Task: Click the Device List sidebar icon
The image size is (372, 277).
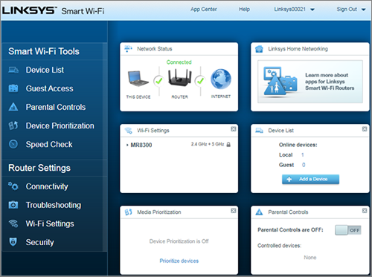Action: pos(13,70)
